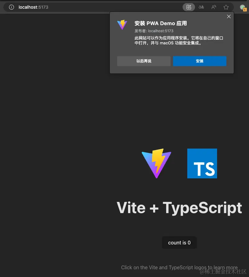Image resolution: width=249 pixels, height=277 pixels.
Task: Click the TypeScript logo on the page
Action: coord(202,163)
